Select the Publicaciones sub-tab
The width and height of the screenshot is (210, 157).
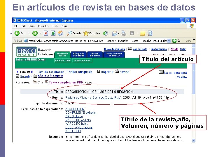click(x=82, y=60)
